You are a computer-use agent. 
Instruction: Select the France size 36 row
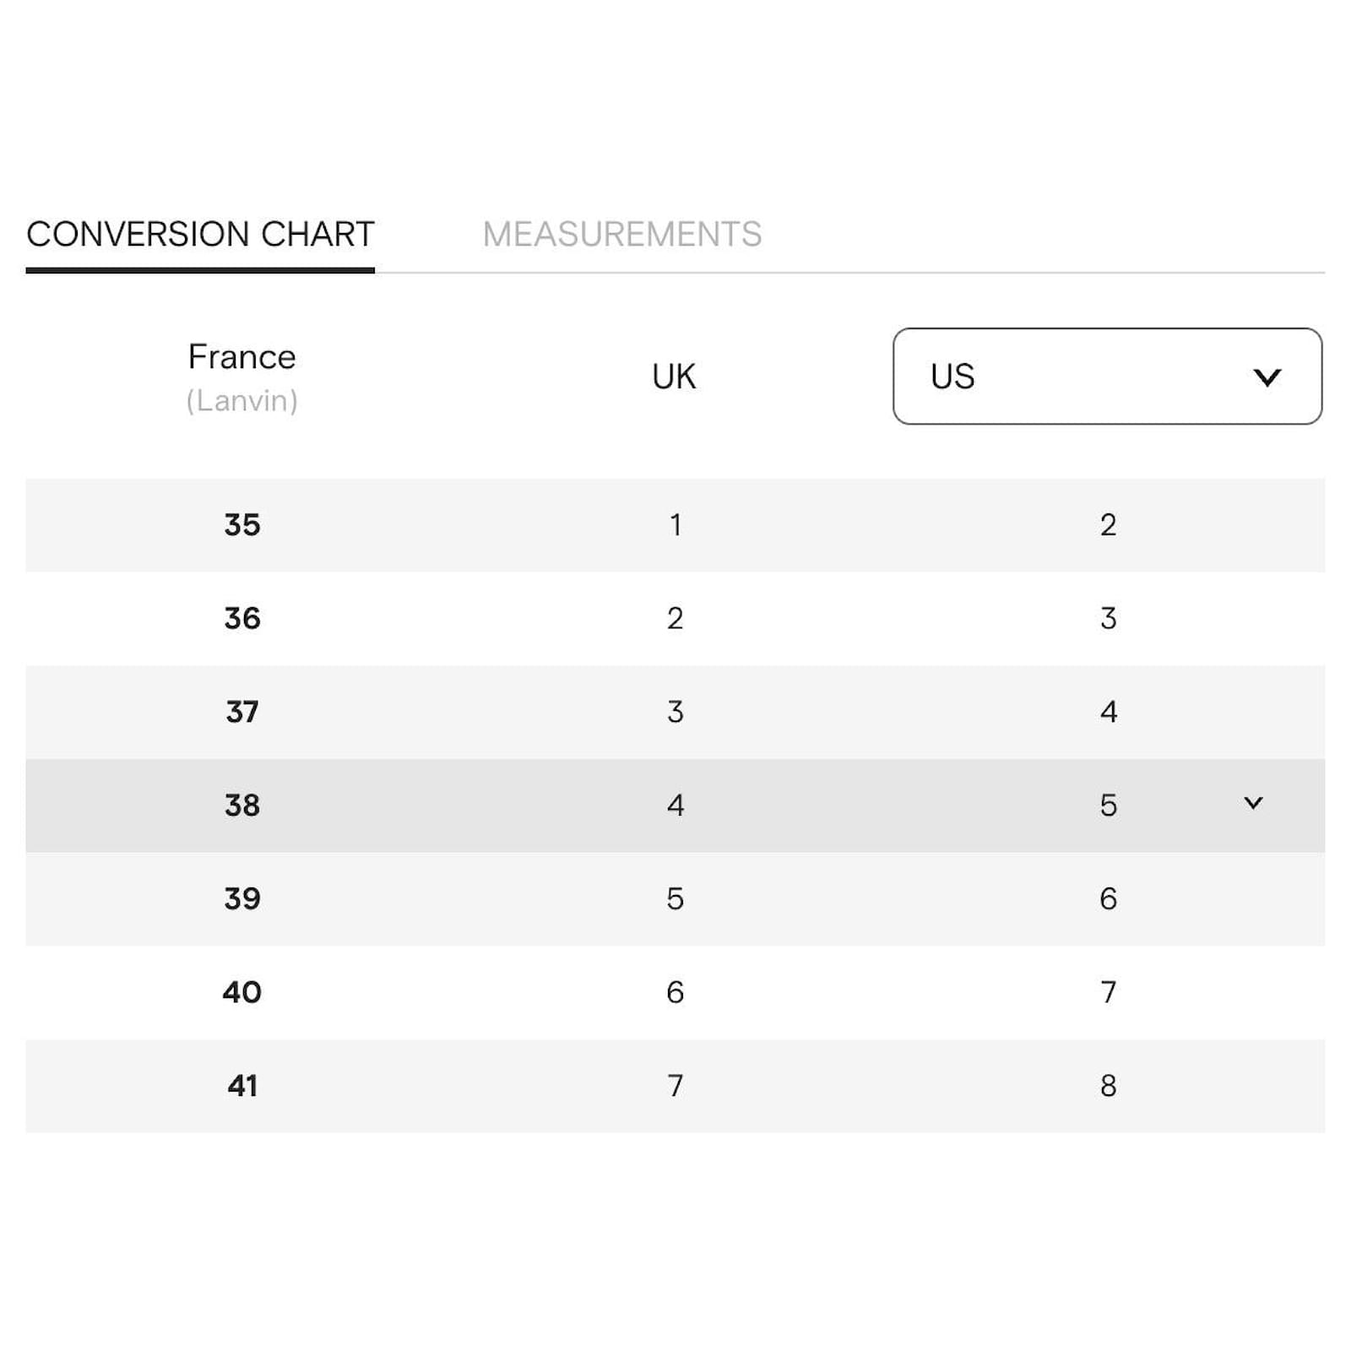pyautogui.click(x=675, y=619)
